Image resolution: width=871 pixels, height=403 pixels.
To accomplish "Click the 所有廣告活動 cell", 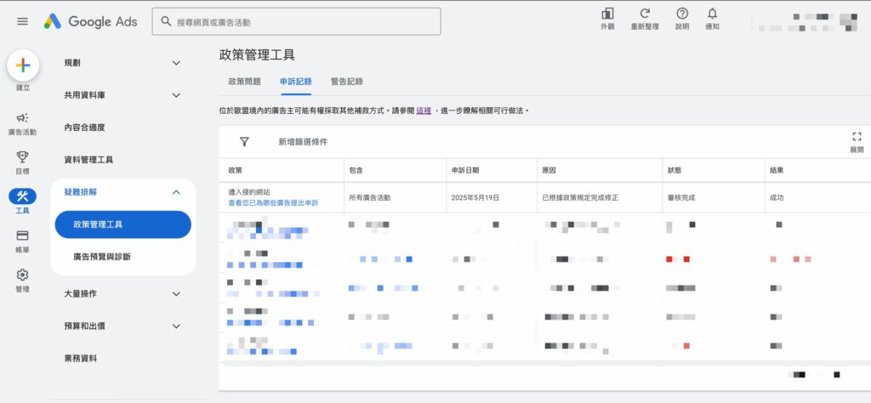I will click(370, 197).
